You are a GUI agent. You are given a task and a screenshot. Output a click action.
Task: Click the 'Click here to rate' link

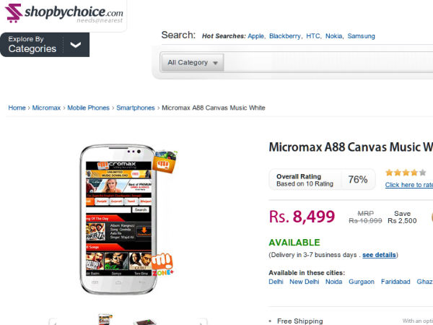[408, 185]
